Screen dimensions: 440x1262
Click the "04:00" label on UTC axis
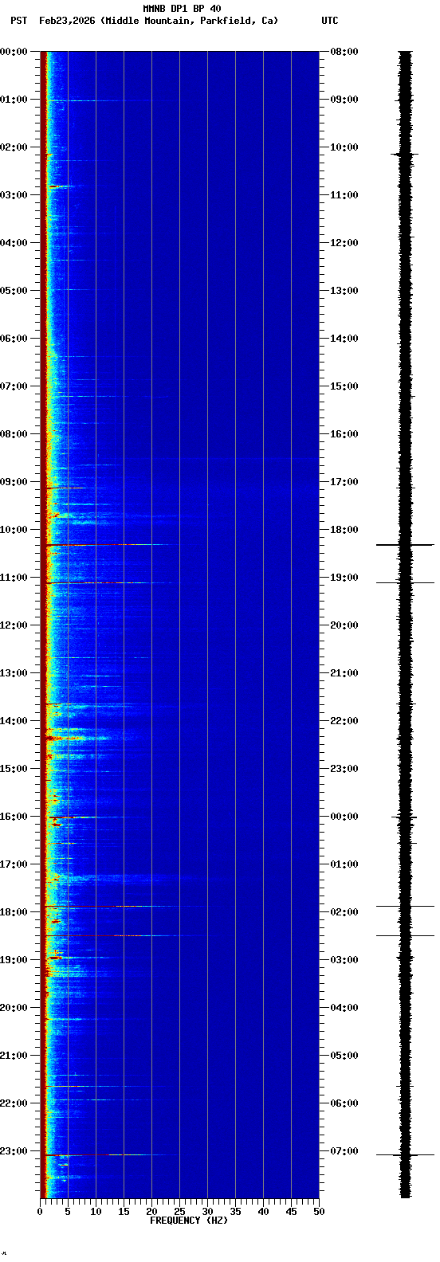tap(344, 1008)
